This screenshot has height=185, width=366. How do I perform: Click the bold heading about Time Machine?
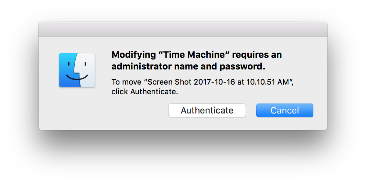point(196,61)
